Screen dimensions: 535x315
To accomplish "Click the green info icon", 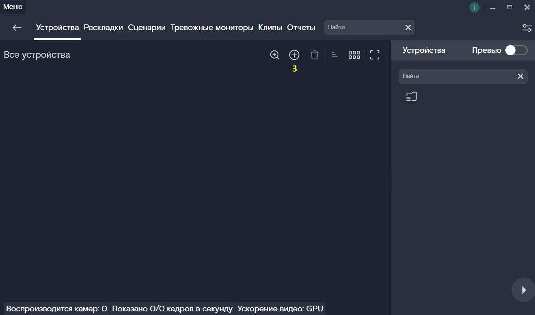I will [x=474, y=7].
